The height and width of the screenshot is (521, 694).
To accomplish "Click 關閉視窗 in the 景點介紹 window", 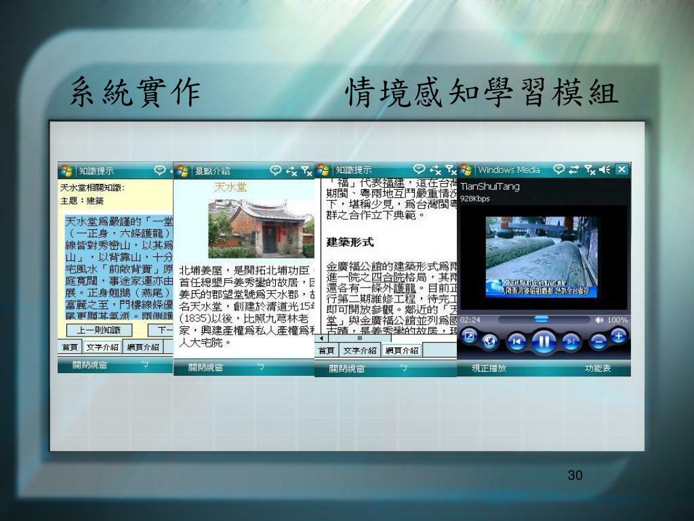I will pos(206,368).
